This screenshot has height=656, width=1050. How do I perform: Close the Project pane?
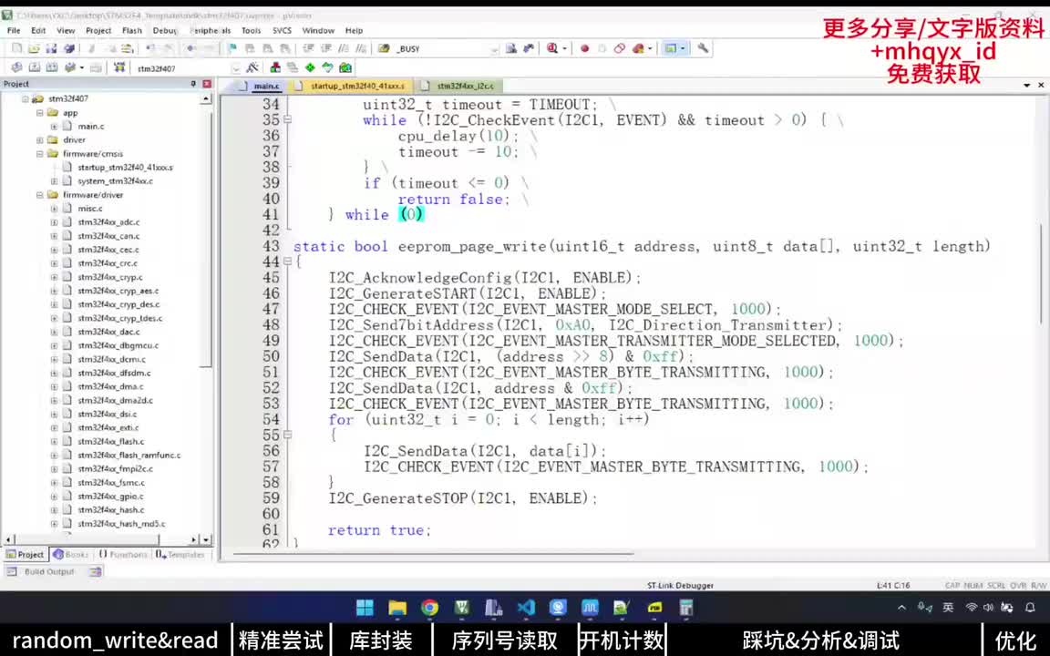click(x=207, y=84)
